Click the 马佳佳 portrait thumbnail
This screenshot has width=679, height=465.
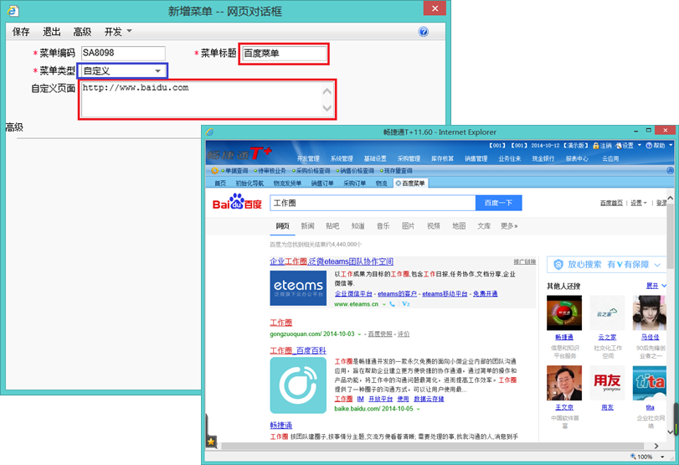pyautogui.click(x=650, y=313)
